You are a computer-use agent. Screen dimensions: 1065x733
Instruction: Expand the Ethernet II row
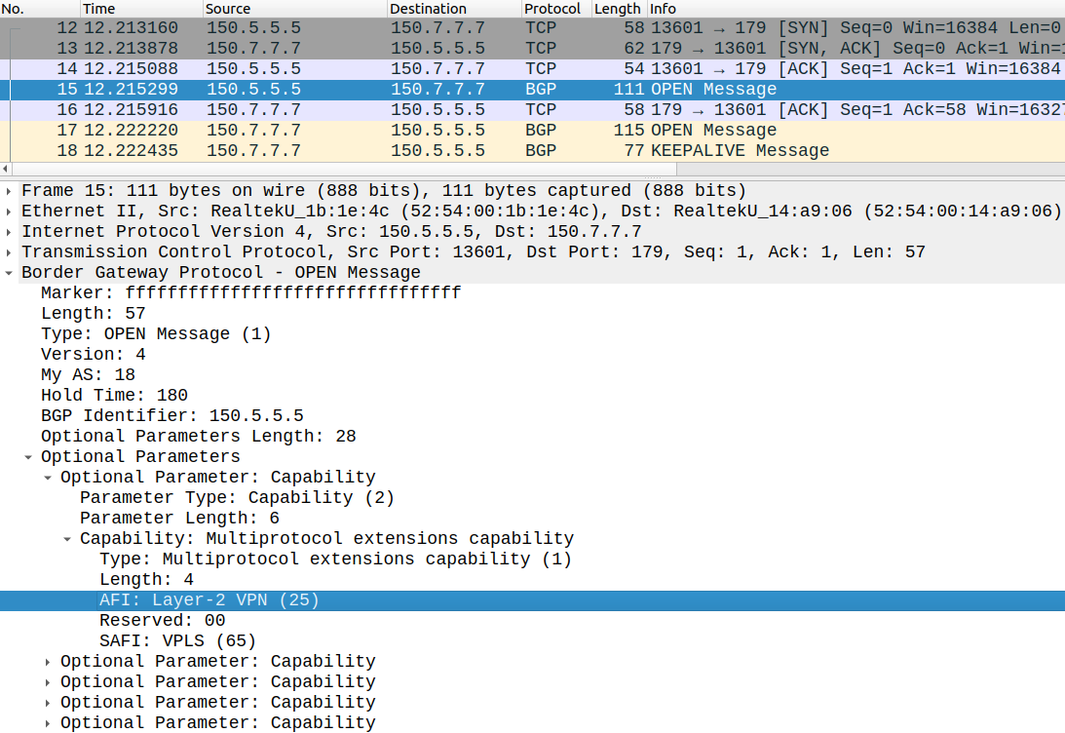[8, 212]
